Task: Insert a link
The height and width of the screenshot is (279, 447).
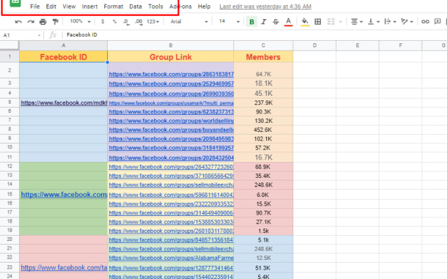Action: click(425, 22)
